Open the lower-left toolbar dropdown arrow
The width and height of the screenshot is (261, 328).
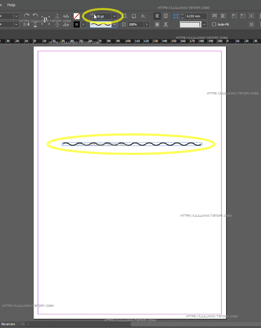click(16, 24)
